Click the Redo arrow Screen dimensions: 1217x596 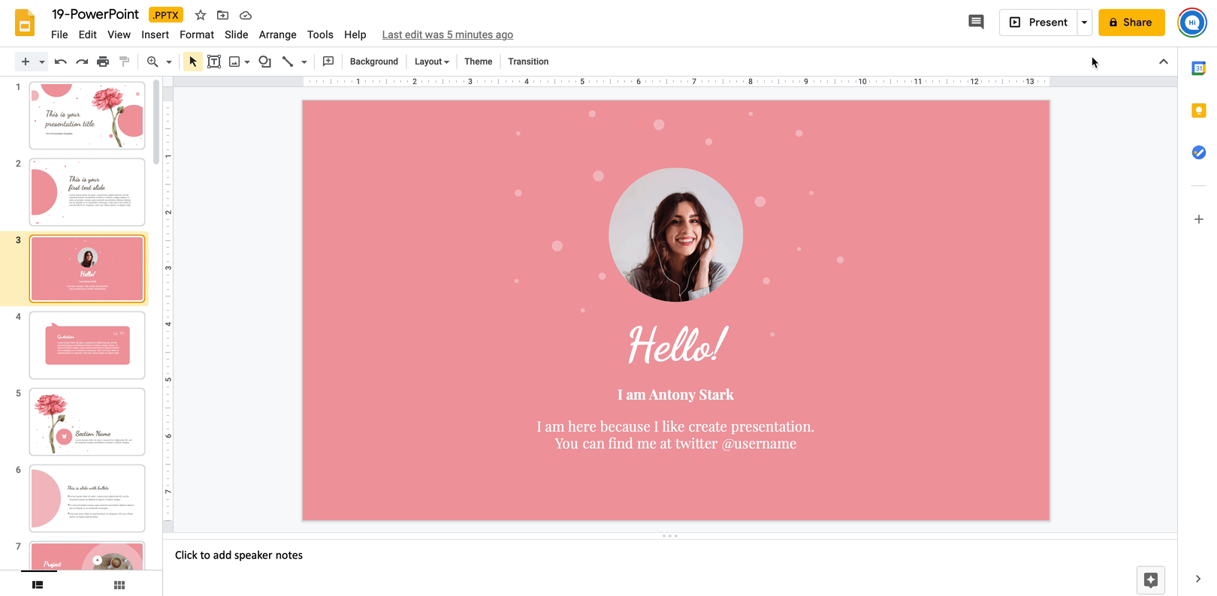(x=82, y=62)
